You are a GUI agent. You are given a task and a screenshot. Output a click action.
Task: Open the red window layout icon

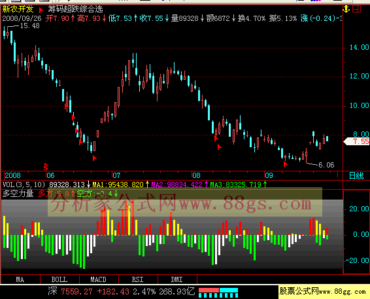[x=356, y=9]
